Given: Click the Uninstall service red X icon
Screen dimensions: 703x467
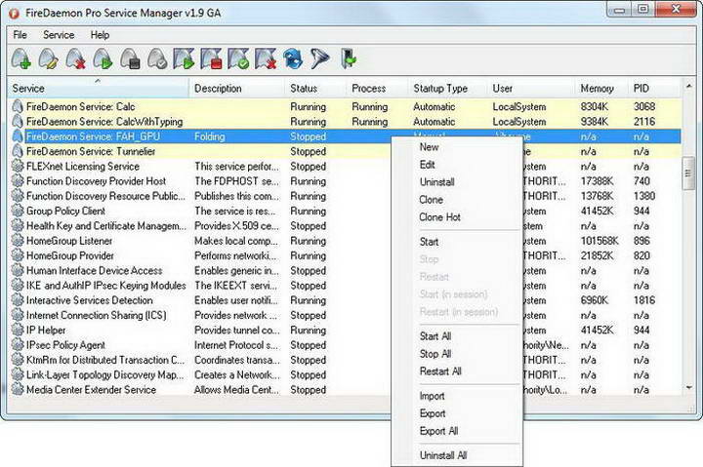Looking at the screenshot, I should pyautogui.click(x=75, y=58).
